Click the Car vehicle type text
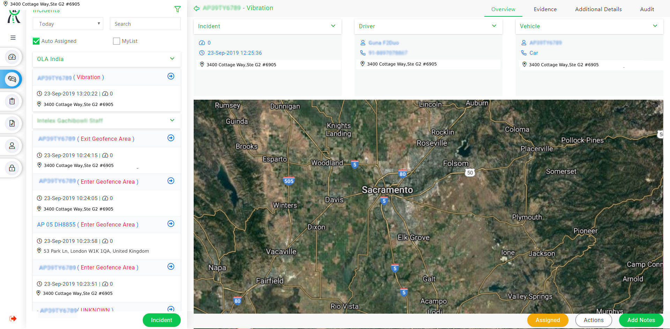Viewport: 670px width, 329px height. point(534,53)
